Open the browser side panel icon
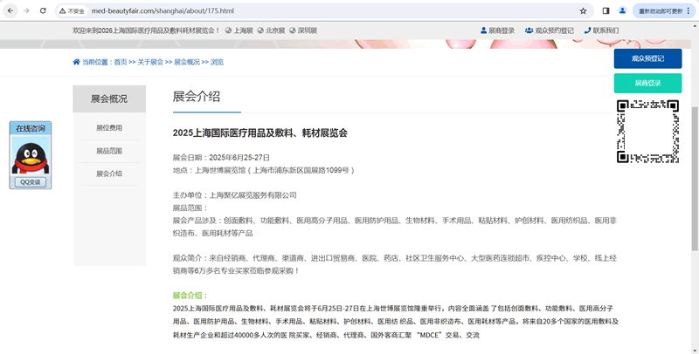This screenshot has height=354, width=699. click(606, 10)
